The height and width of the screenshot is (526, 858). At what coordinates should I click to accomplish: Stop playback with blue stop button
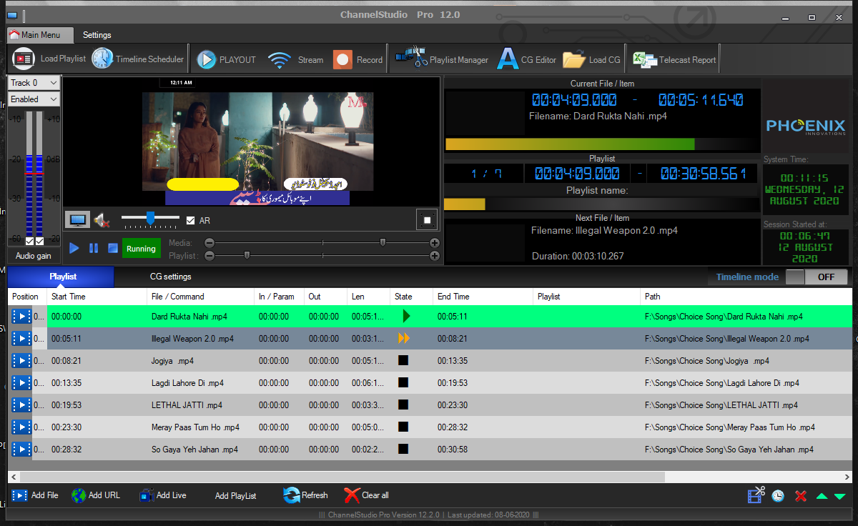tap(112, 248)
